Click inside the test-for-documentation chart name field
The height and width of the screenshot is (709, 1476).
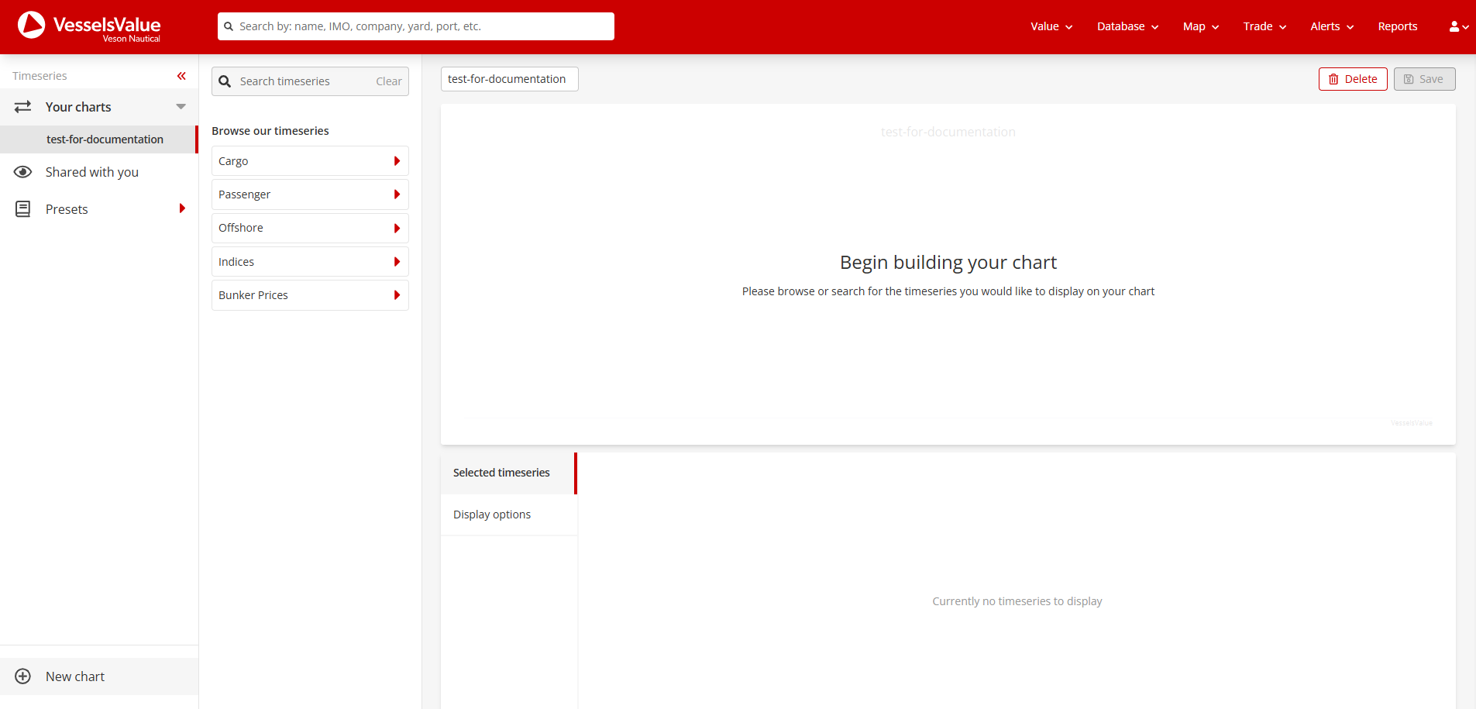(x=509, y=78)
